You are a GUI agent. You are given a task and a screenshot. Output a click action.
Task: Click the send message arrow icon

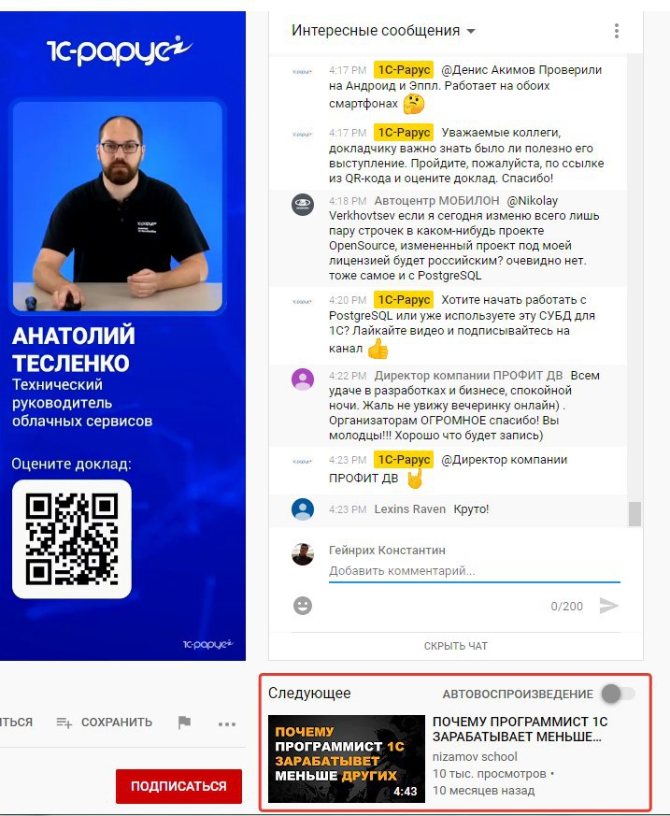point(608,606)
